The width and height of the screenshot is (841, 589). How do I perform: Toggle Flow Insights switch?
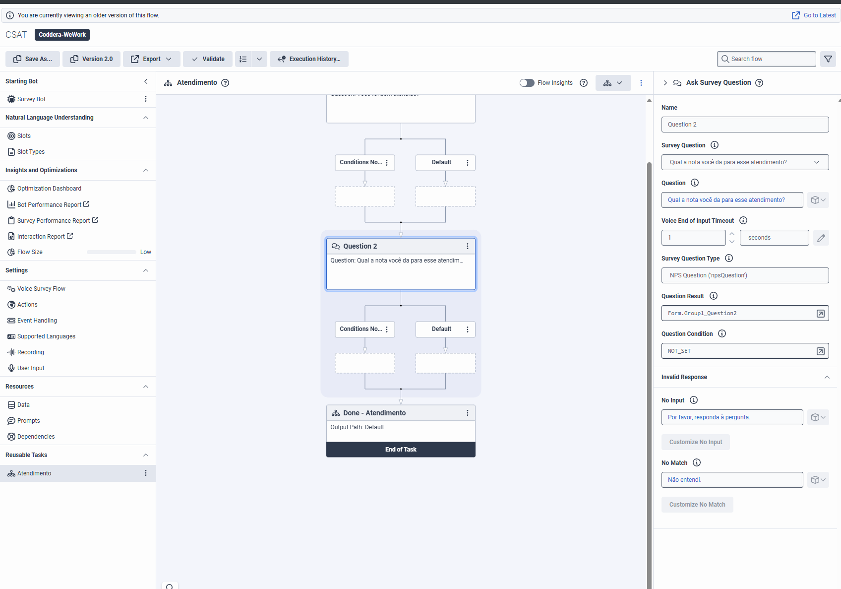tap(527, 83)
